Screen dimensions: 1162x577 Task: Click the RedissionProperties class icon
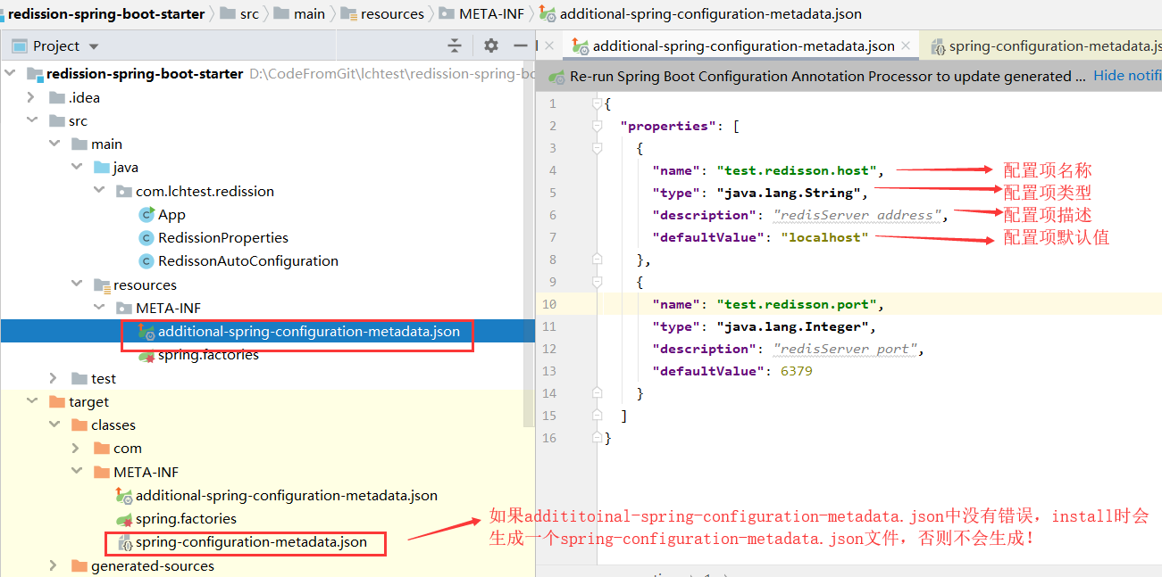pos(146,237)
